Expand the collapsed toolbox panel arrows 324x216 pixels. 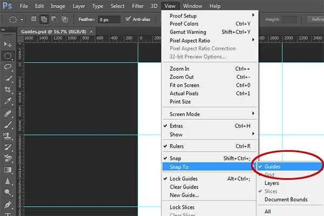tap(3, 30)
